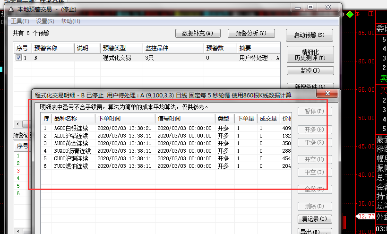The height and width of the screenshot is (234, 387).
Task: Click the 监控(J) button
Action: [x=310, y=70]
